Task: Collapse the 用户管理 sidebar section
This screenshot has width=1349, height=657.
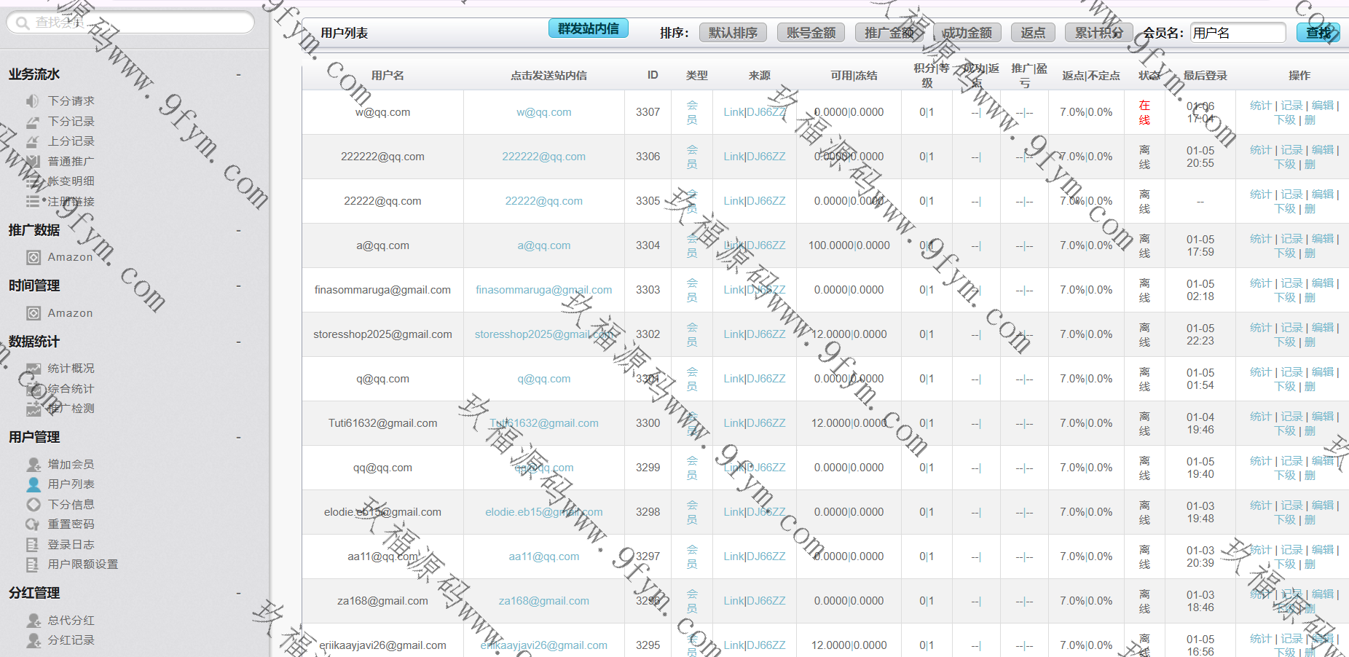Action: tap(238, 438)
